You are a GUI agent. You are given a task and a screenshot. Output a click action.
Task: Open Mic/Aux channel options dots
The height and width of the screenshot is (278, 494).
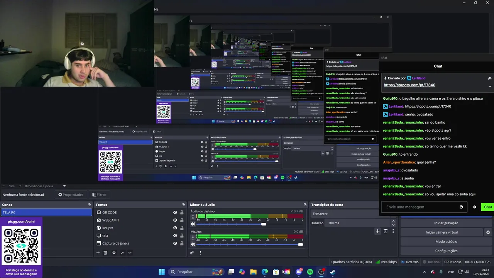point(193,237)
